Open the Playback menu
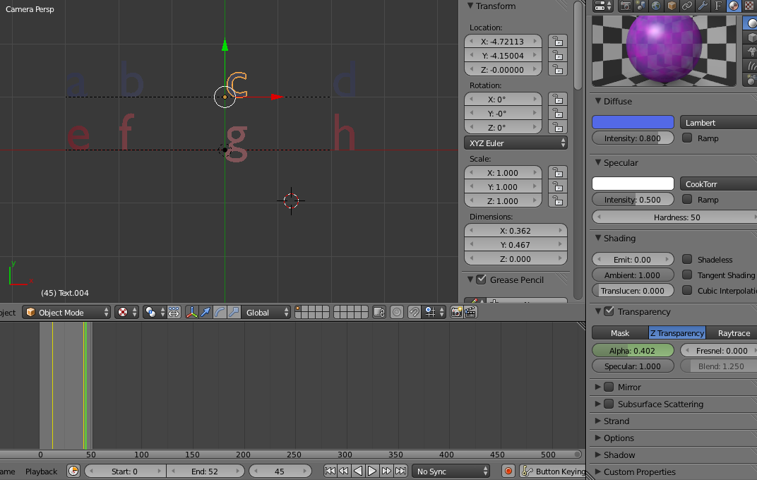This screenshot has width=757, height=480. 41,472
